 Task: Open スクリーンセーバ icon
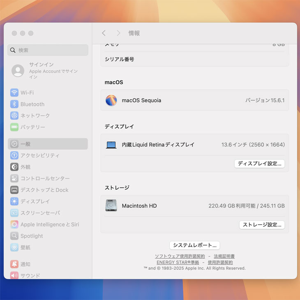[14, 213]
